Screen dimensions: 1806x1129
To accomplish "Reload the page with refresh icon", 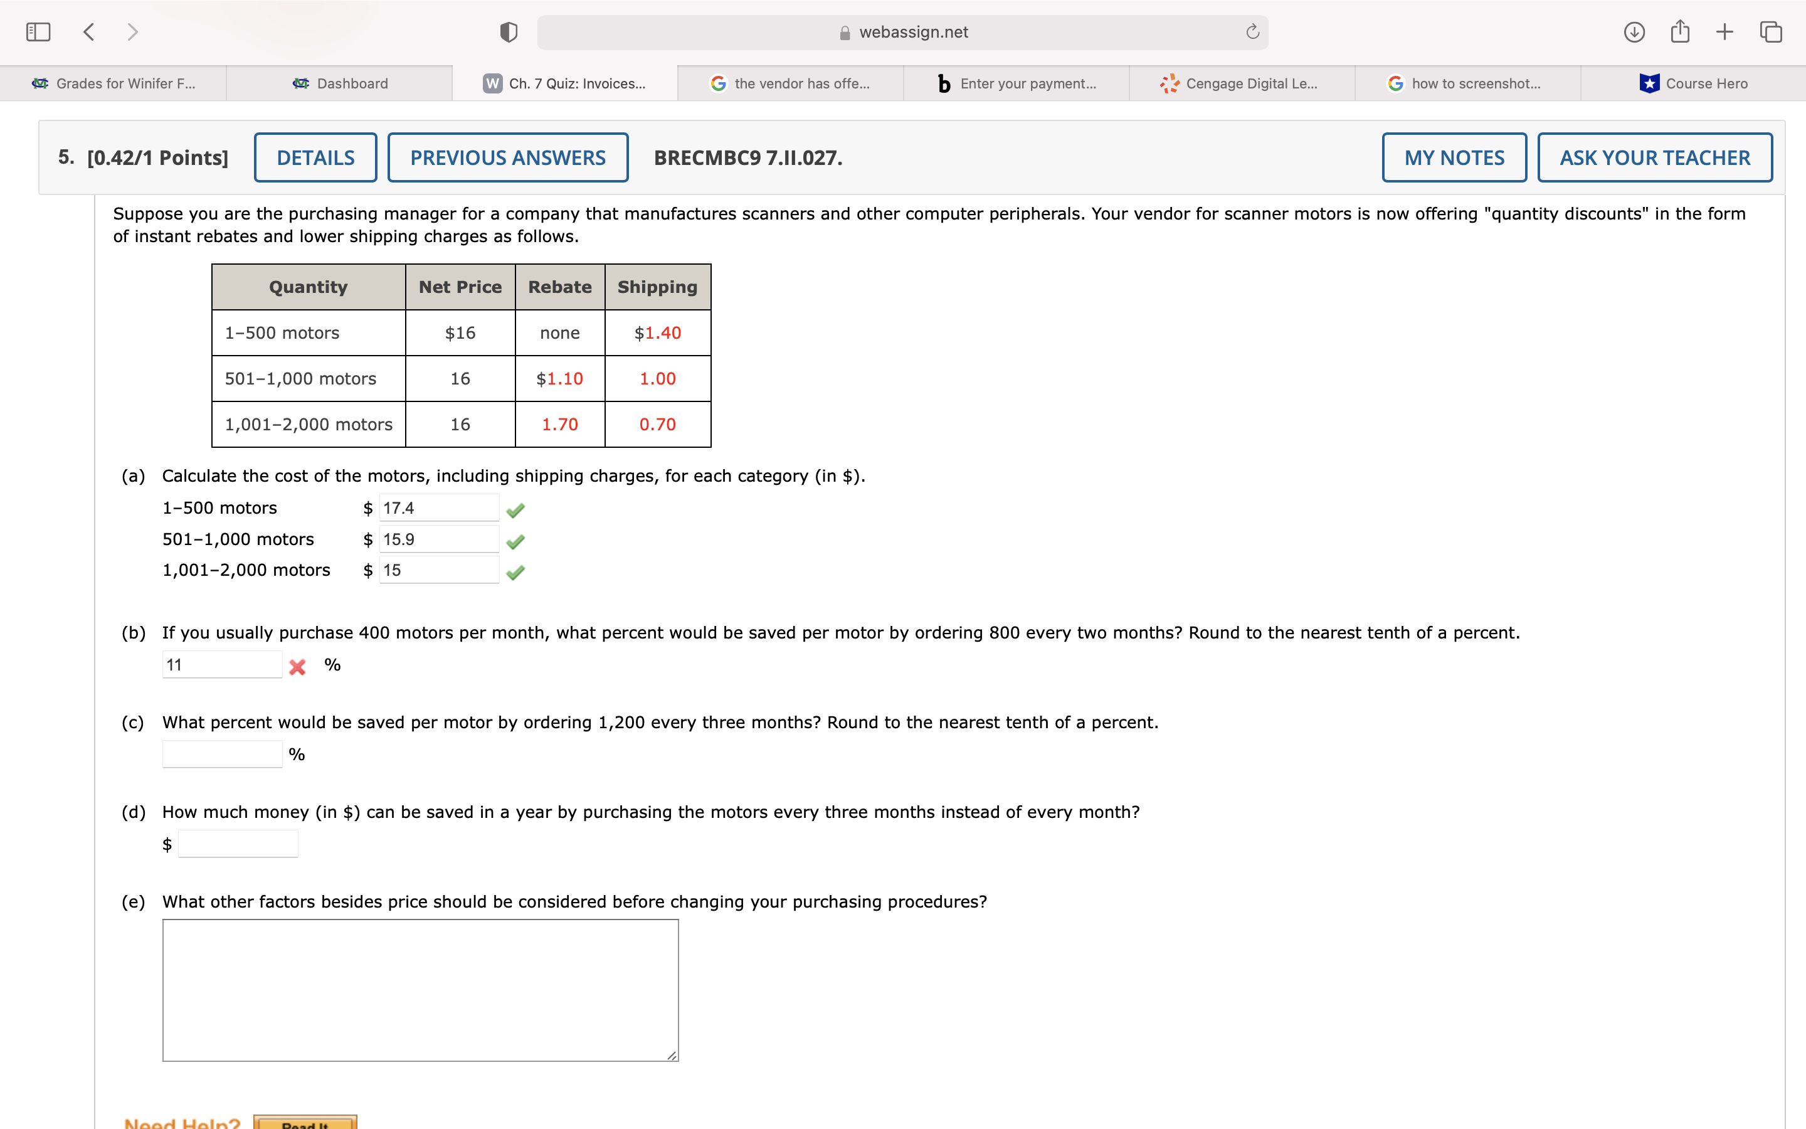I will pyautogui.click(x=1252, y=32).
